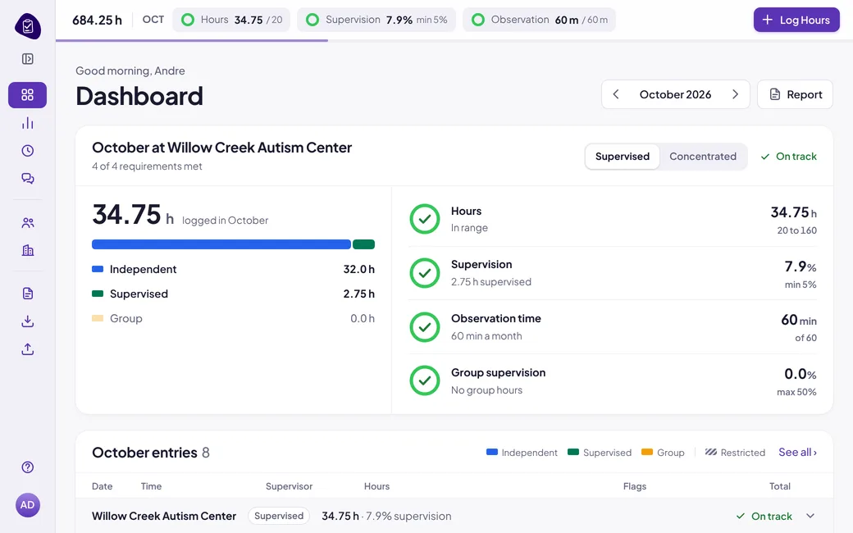Image resolution: width=853 pixels, height=533 pixels.
Task: Open the people supervisors icon
Action: [28, 222]
